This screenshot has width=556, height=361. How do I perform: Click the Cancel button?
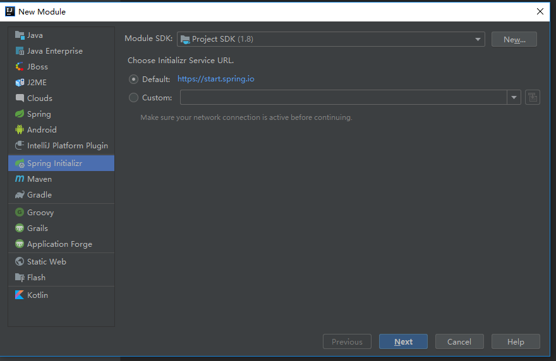[x=459, y=341]
